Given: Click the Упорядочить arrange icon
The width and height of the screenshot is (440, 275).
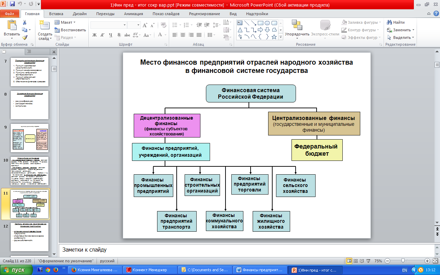Looking at the screenshot, I should coord(297,25).
